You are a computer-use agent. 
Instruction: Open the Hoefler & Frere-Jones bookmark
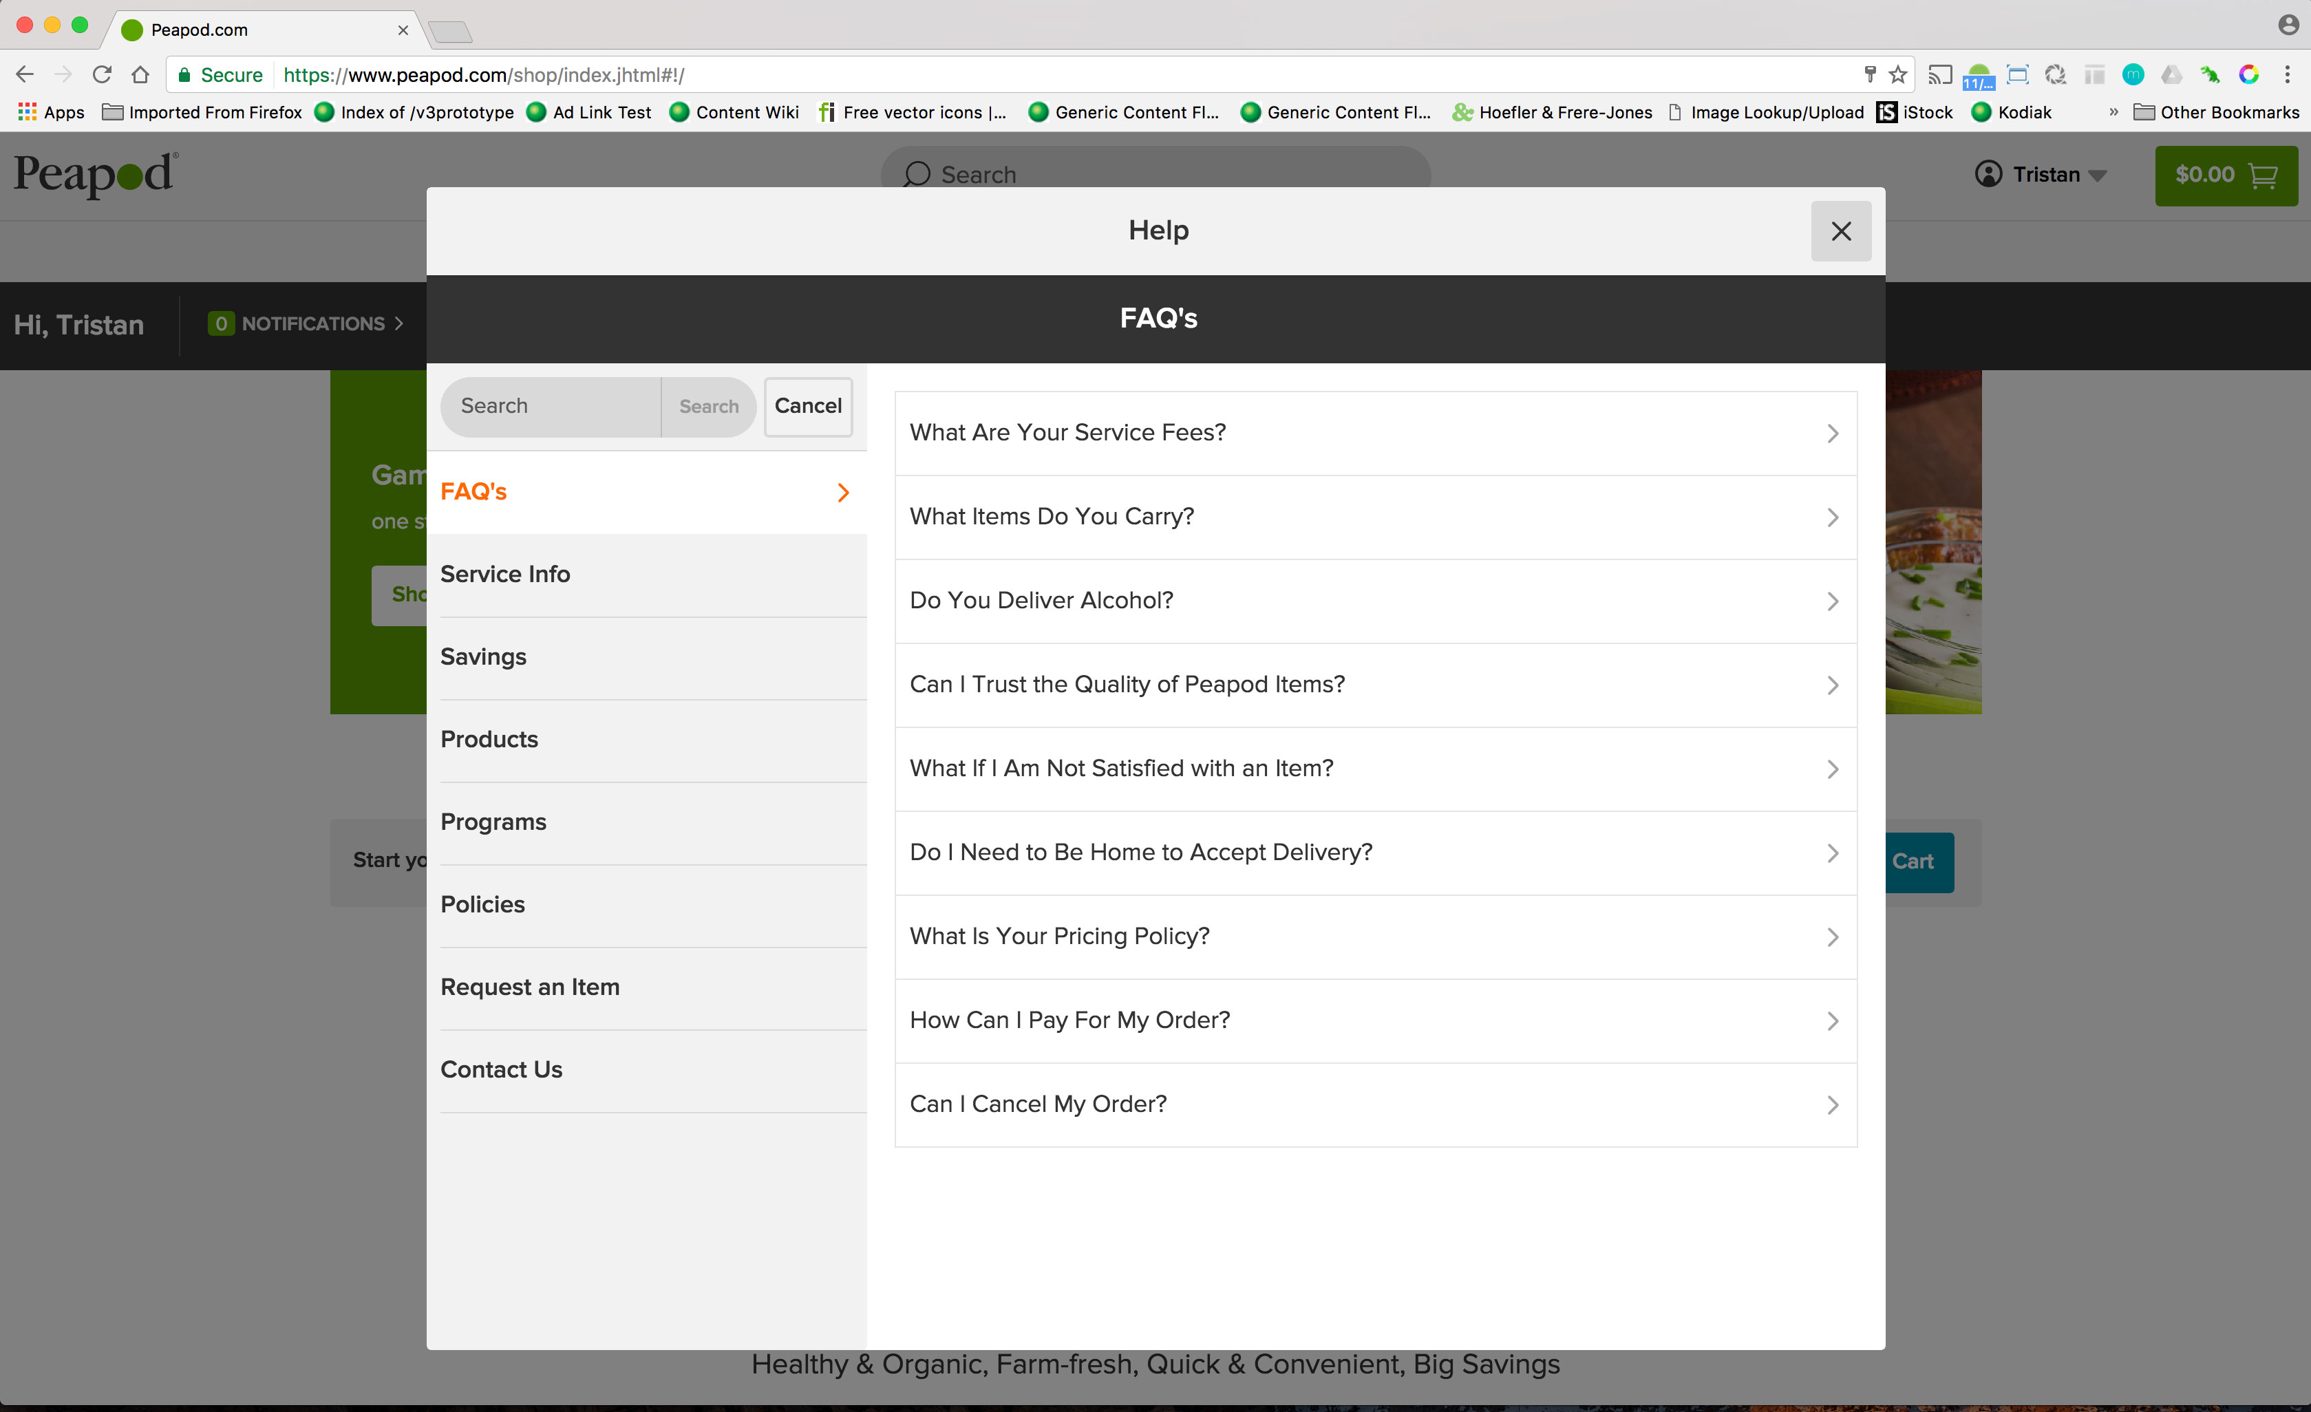click(1552, 111)
